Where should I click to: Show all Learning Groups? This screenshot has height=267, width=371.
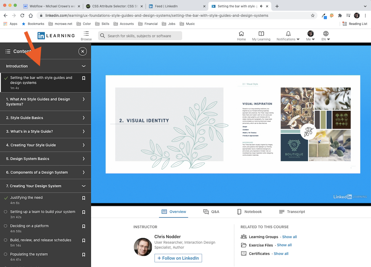289,237
